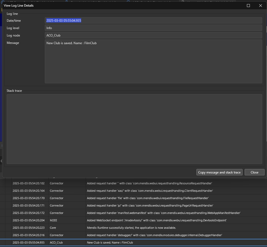
Task: Close dialog with the X icon
Action: pyautogui.click(x=261, y=6)
